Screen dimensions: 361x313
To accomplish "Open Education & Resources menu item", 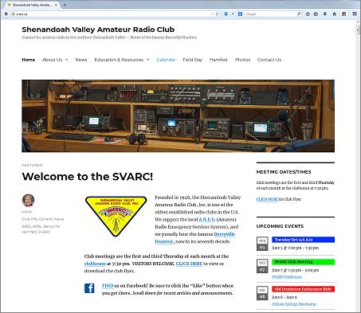I will point(119,60).
